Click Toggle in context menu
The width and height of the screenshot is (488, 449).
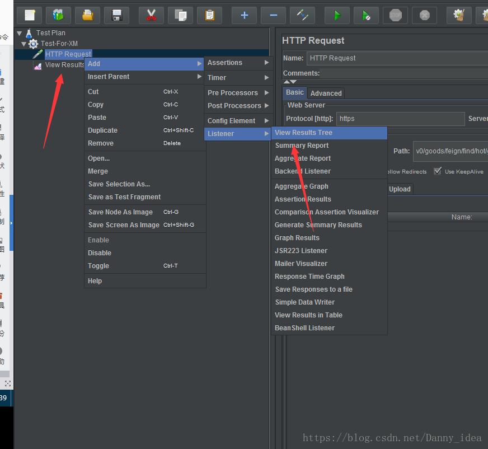tap(145, 266)
